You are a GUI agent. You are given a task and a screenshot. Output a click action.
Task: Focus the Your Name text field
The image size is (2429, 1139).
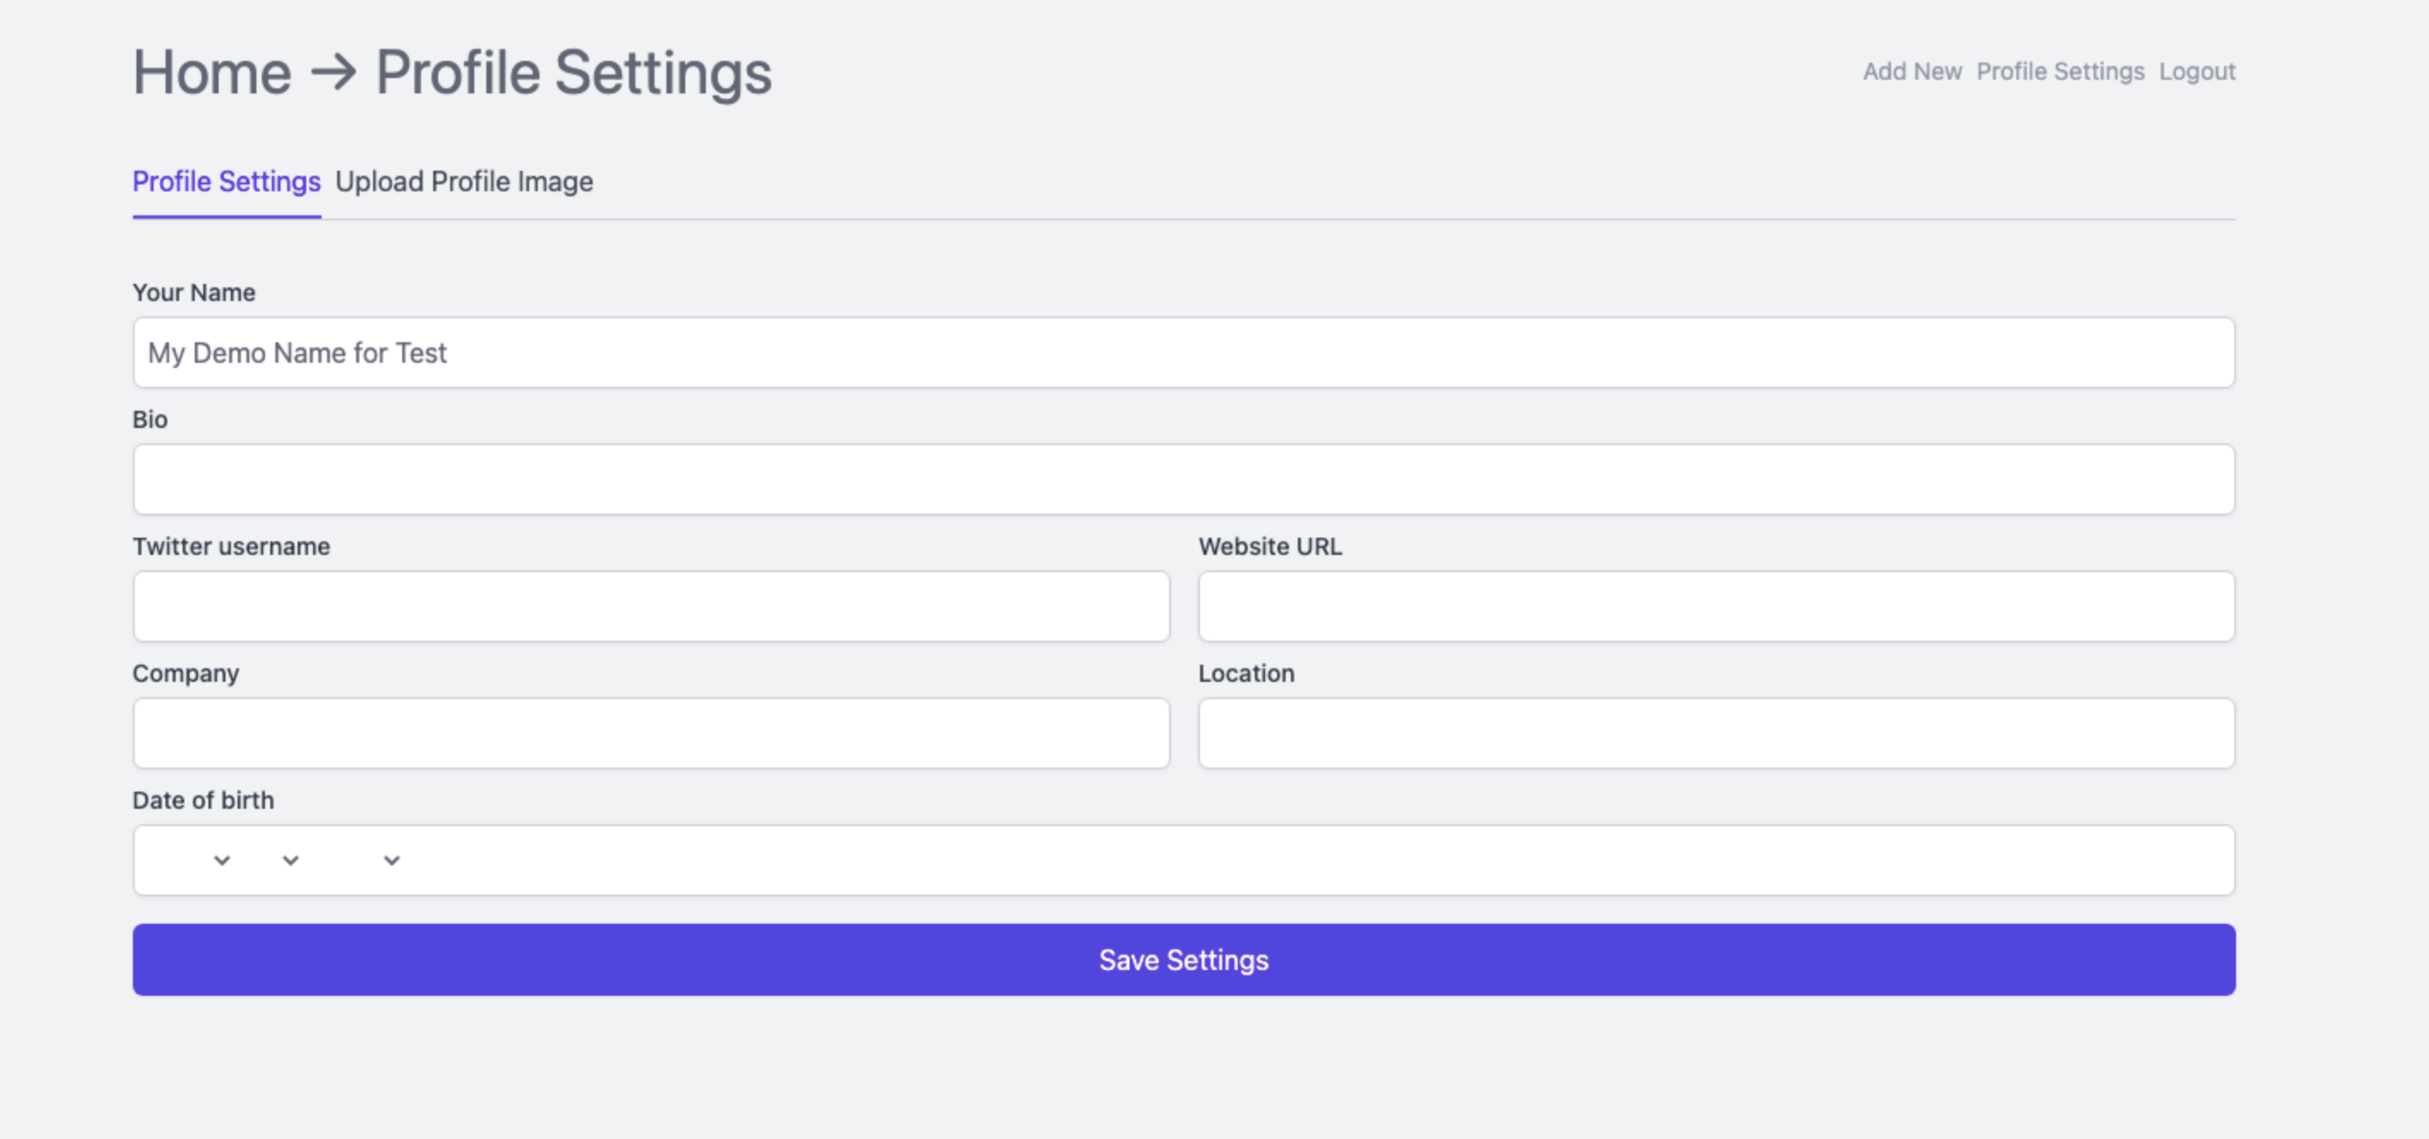pyautogui.click(x=1184, y=353)
